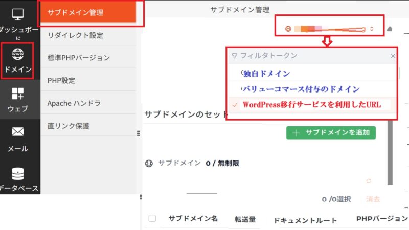Open 標準PHPバージョン settings
Image resolution: width=409 pixels, height=230 pixels.
(x=78, y=58)
